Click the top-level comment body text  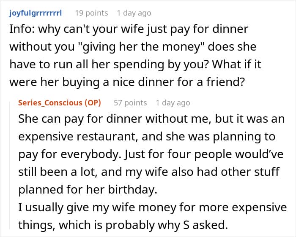tap(127, 54)
